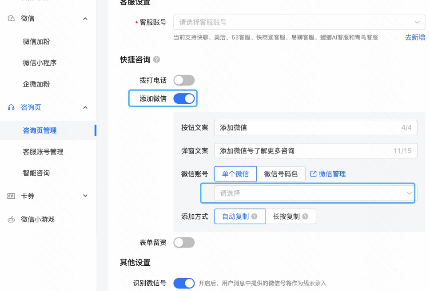Turn off the 识别微信号 switch
Screen dimensions: 430x291
click(x=184, y=283)
